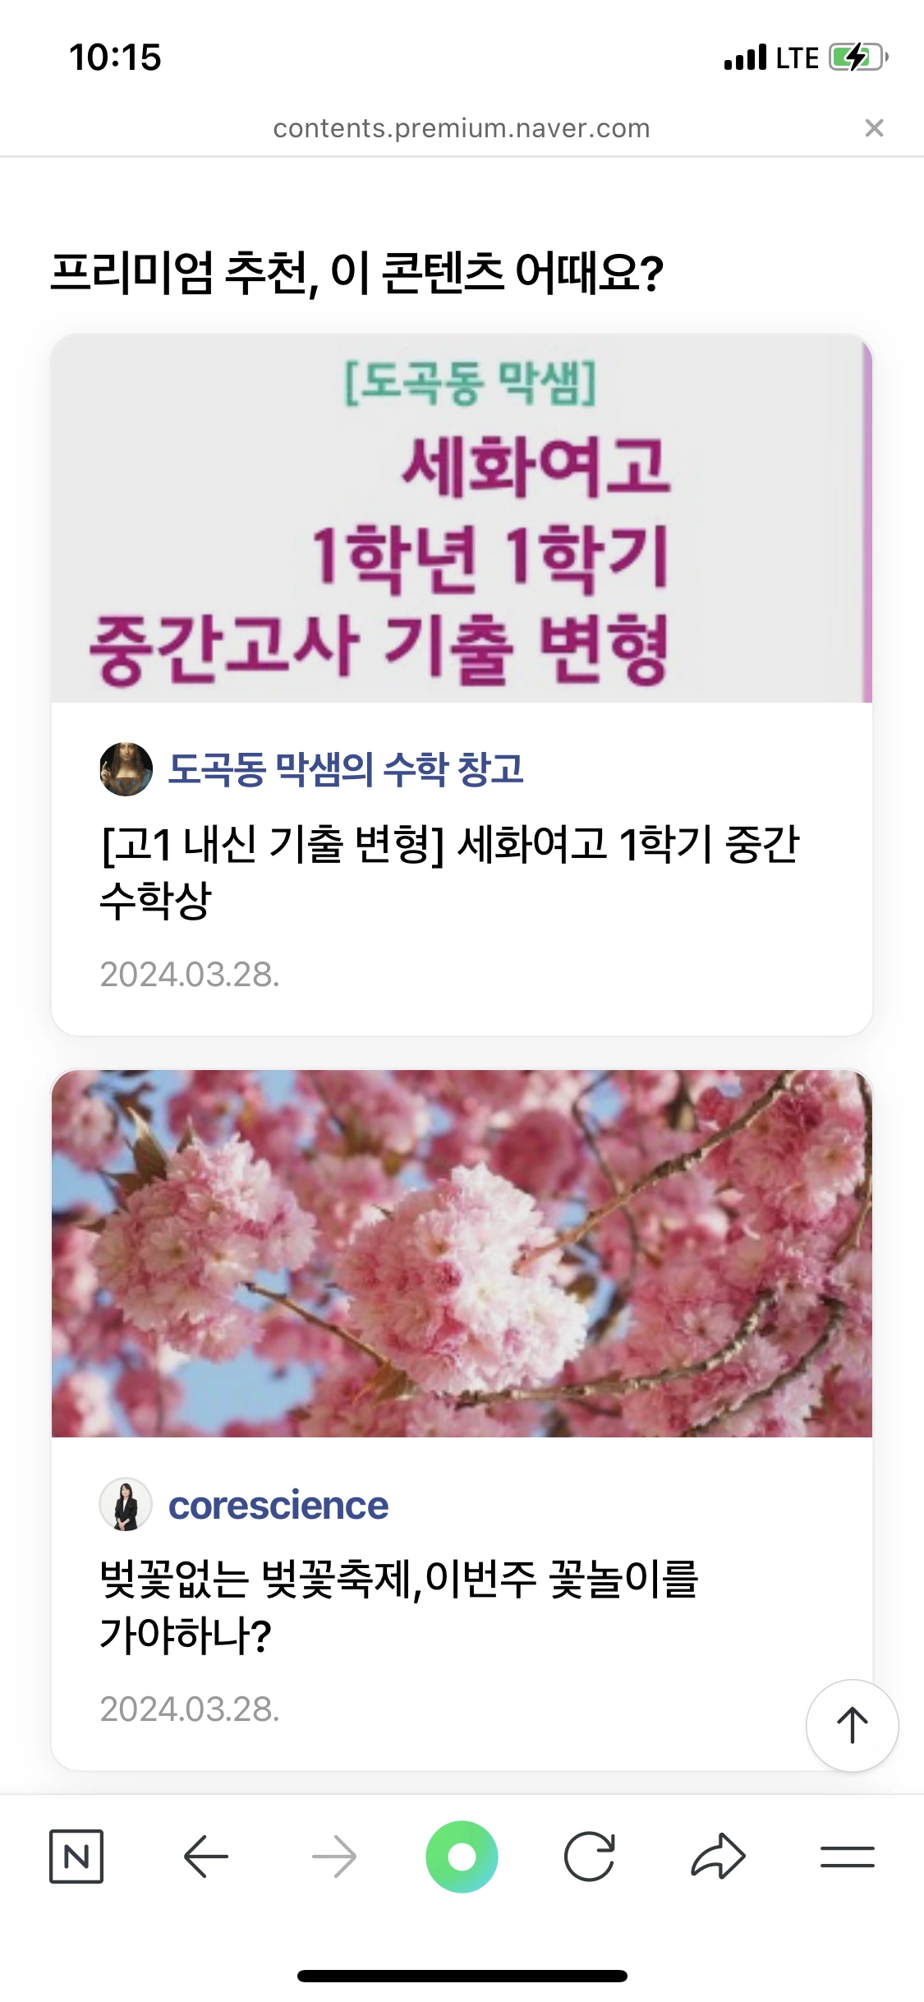924x2002 pixels.
Task: Tap 도곡동 막샘 profile avatar
Action: pyautogui.click(x=126, y=769)
